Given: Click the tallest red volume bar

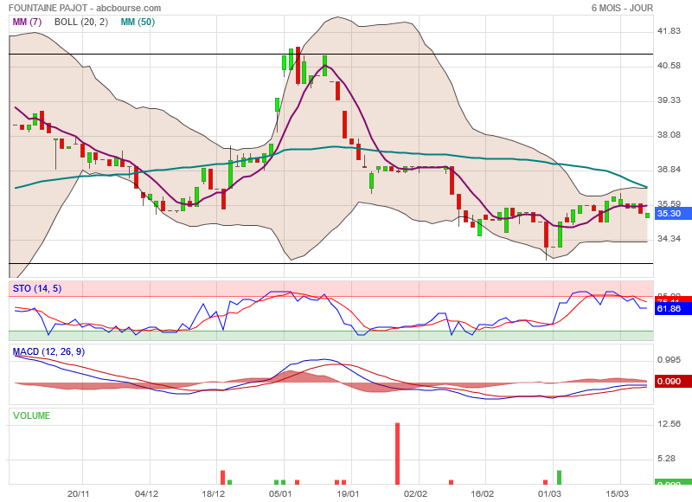Looking at the screenshot, I should tap(397, 454).
